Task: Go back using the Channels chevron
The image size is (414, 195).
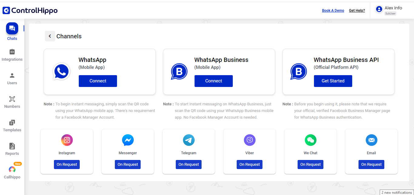Action: 50,36
